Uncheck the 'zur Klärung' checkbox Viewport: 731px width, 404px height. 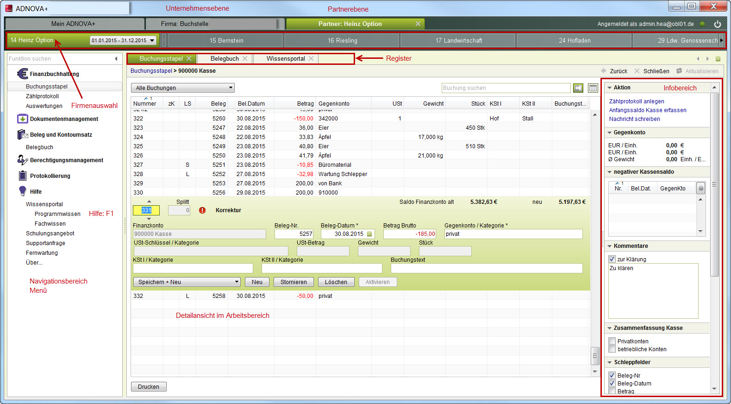pos(612,259)
